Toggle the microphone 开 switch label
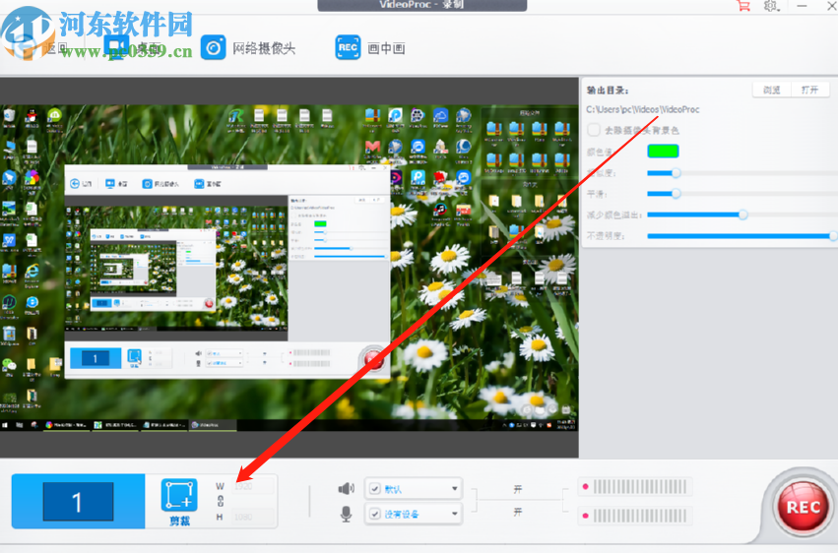Screen dimensions: 838x553 pyautogui.click(x=517, y=512)
